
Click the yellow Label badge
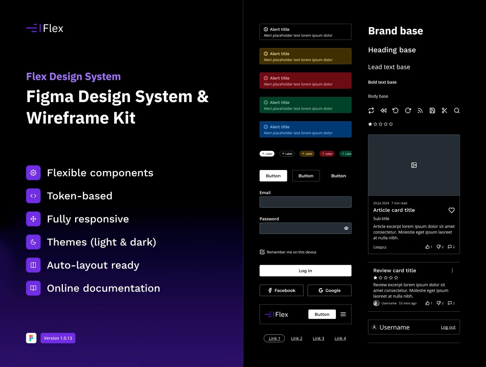pyautogui.click(x=307, y=154)
